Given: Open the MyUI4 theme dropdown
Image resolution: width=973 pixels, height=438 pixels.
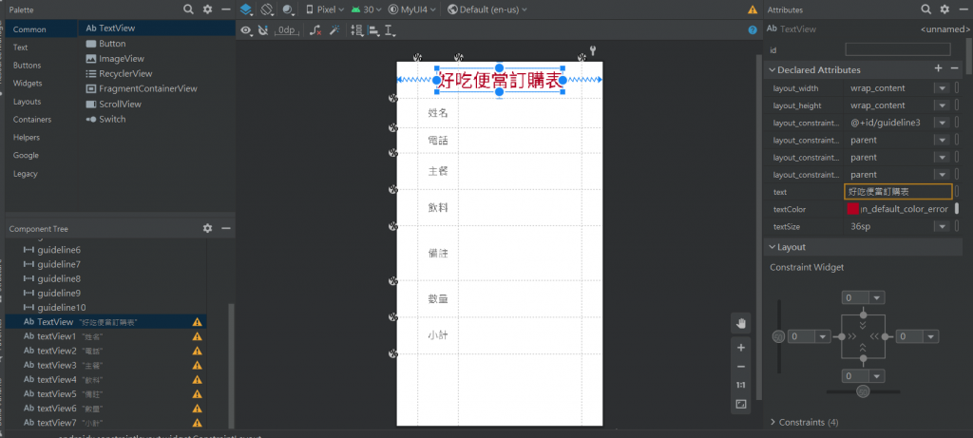Looking at the screenshot, I should 412,10.
